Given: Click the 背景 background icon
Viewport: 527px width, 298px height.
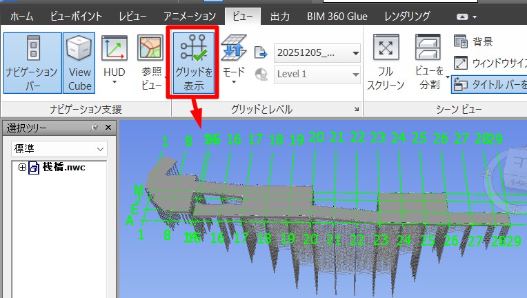Looking at the screenshot, I should tap(461, 42).
